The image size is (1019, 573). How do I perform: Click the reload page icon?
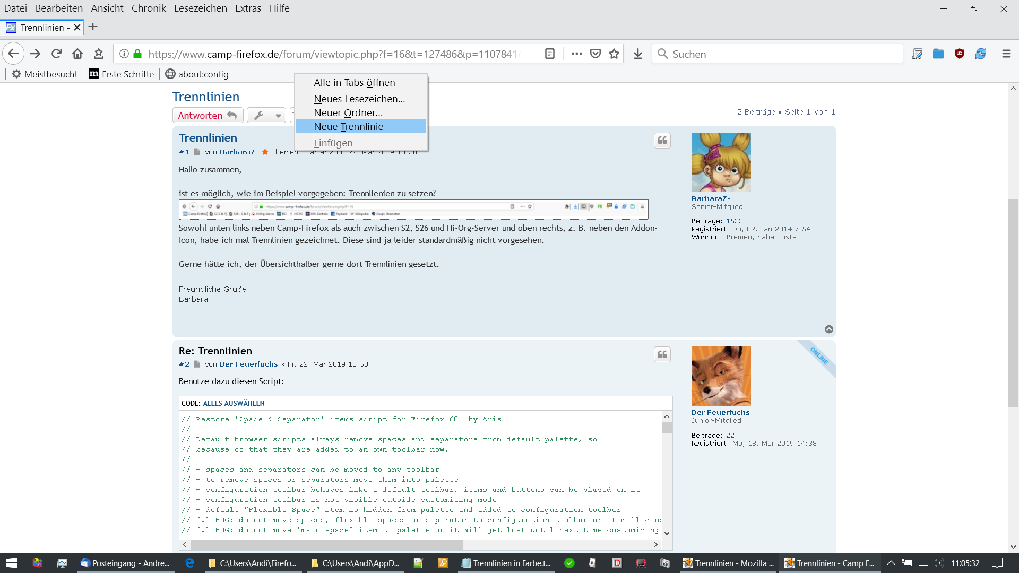tap(56, 54)
